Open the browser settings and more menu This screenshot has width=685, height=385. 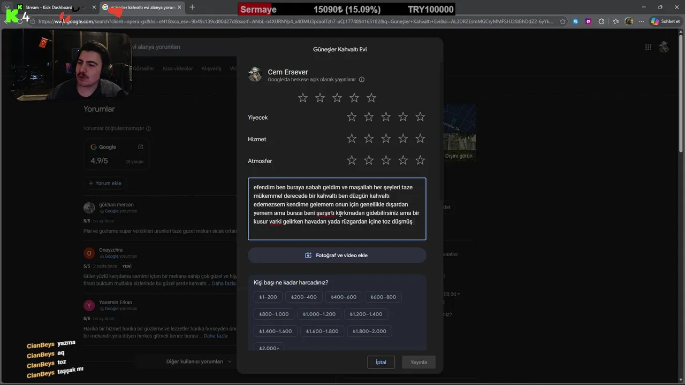tap(641, 21)
